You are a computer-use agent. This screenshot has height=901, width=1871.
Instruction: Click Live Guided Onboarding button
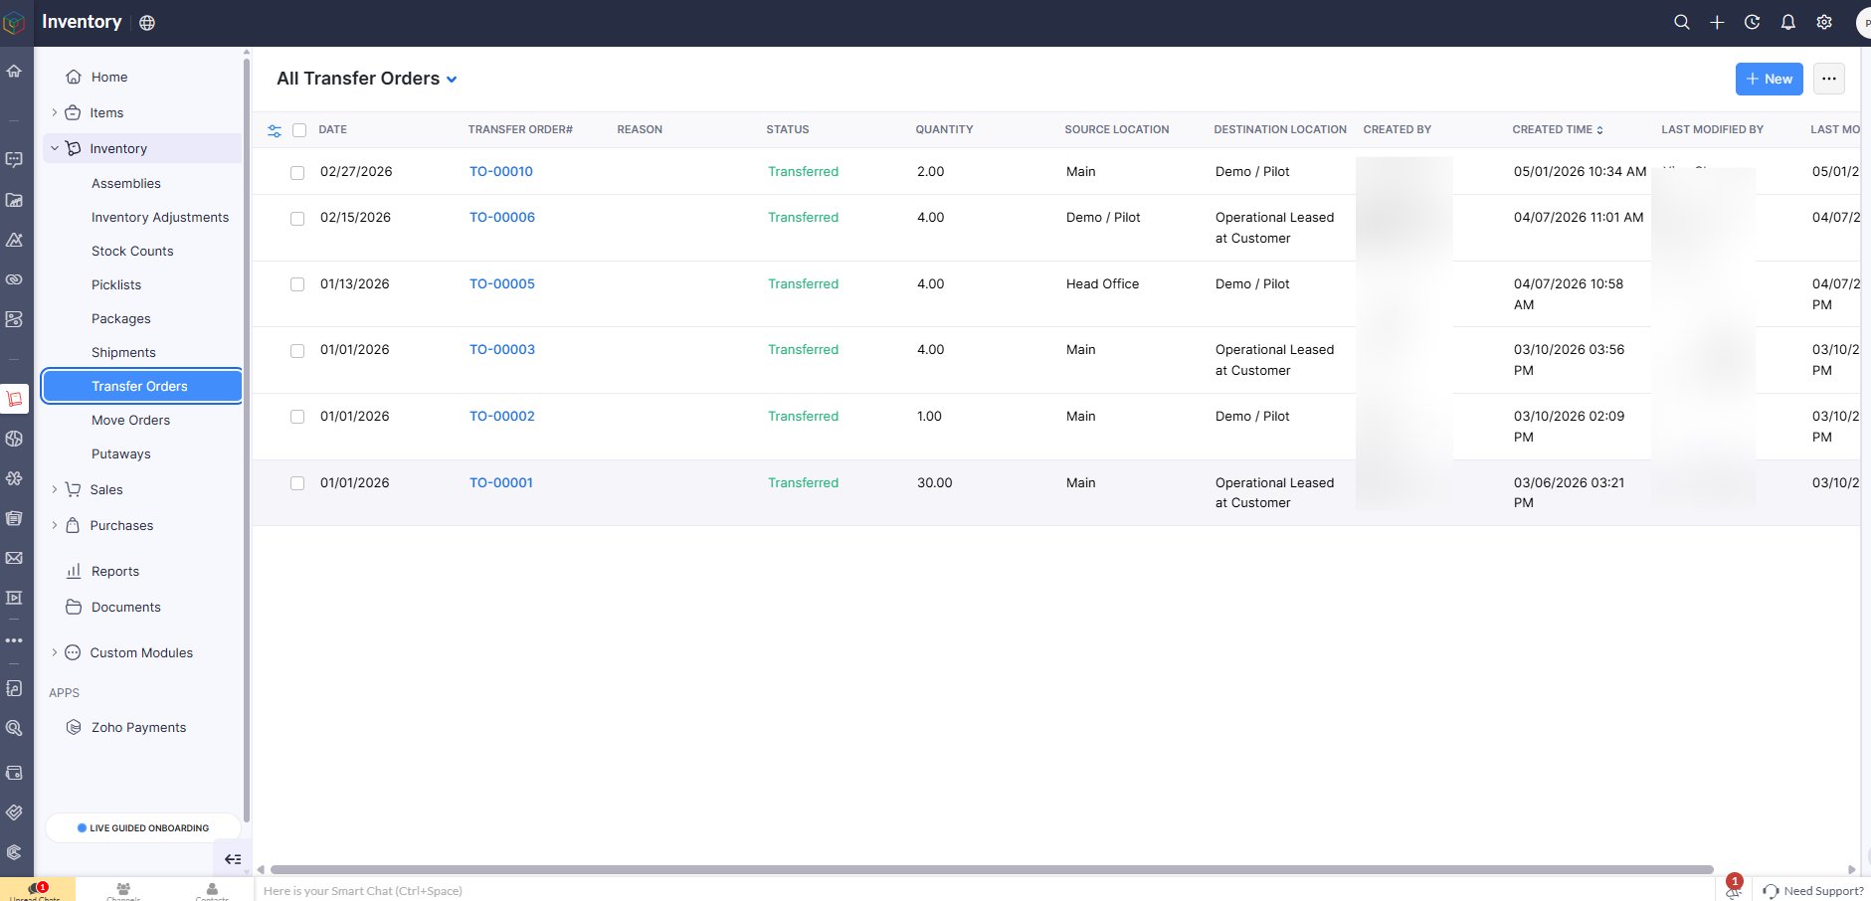tap(143, 827)
